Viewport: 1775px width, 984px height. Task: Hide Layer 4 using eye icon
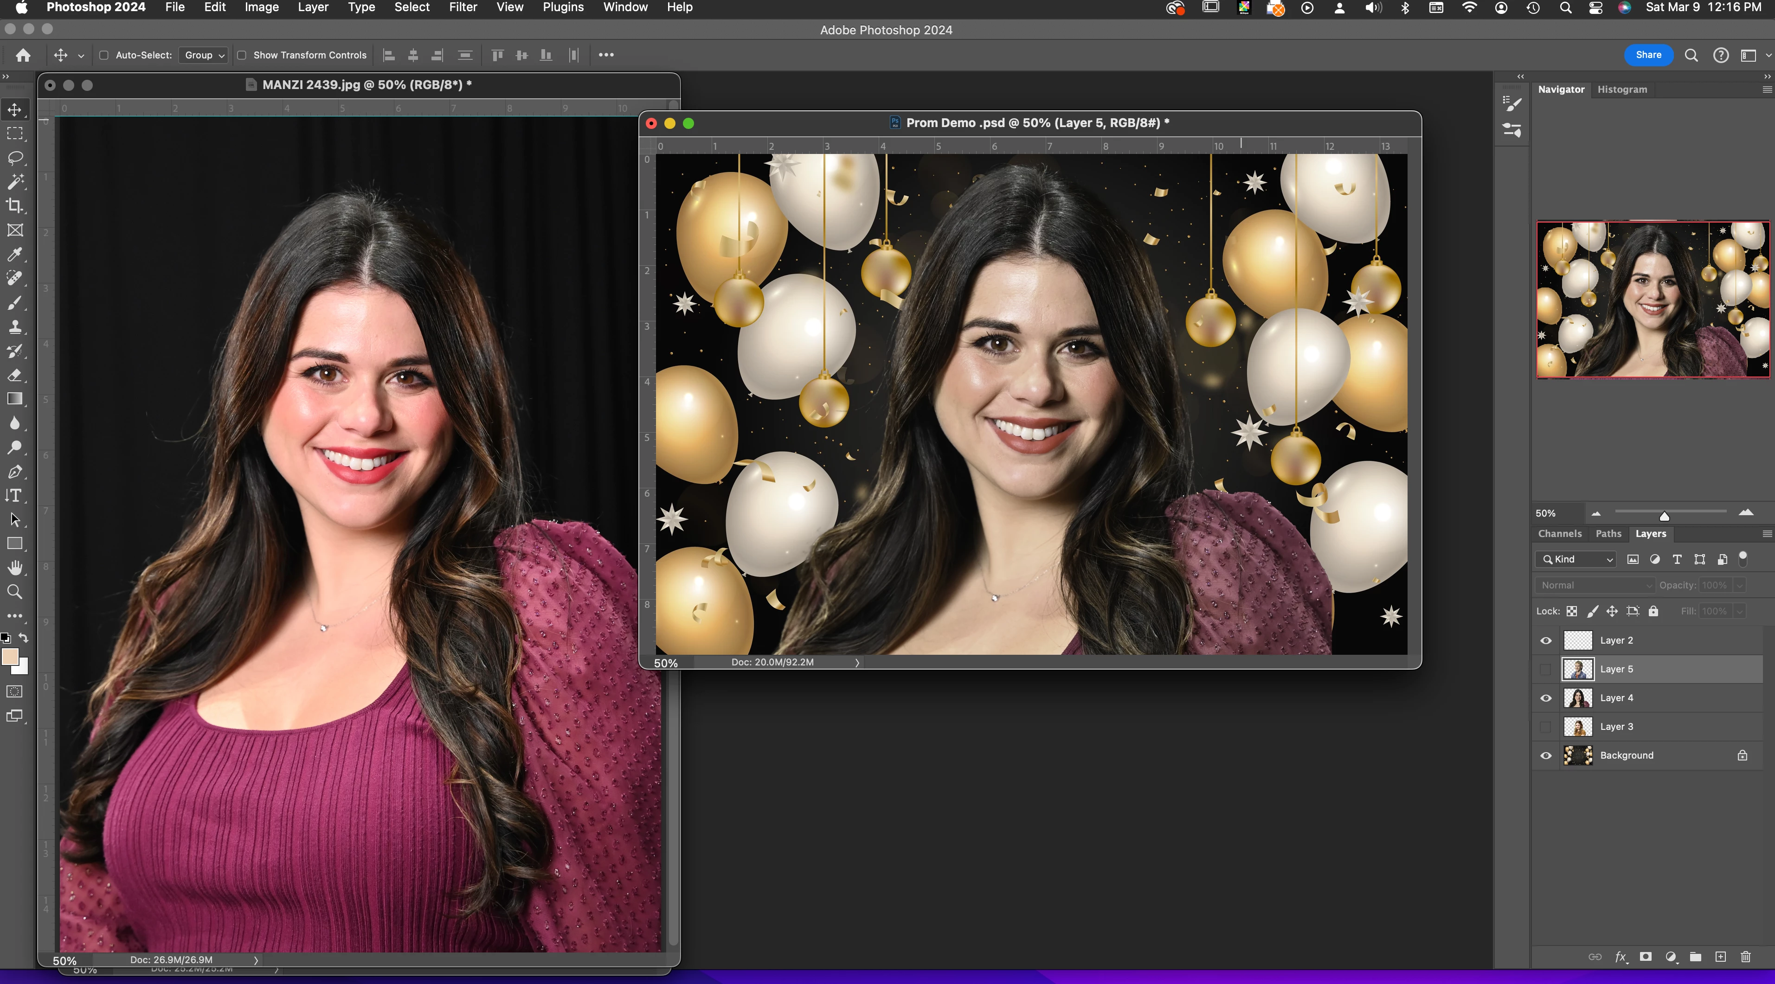pyautogui.click(x=1545, y=697)
